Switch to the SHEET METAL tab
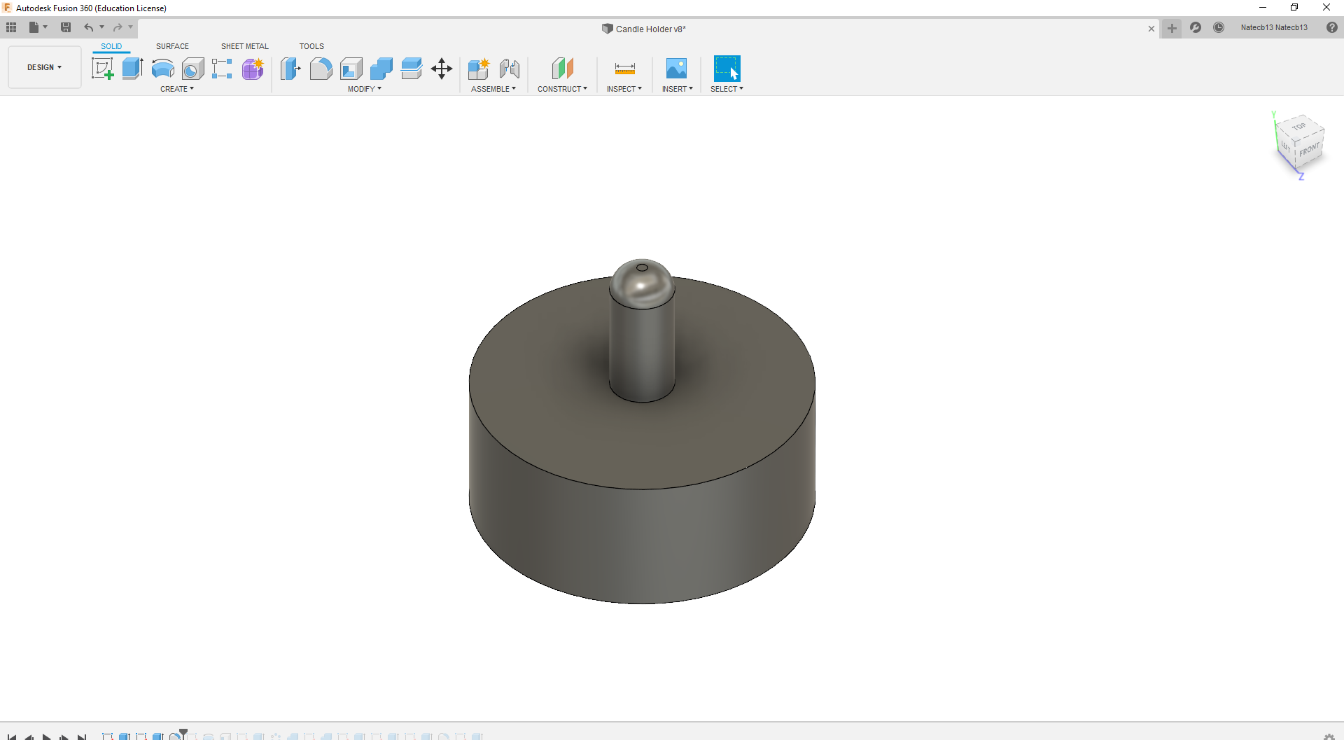Viewport: 1344px width, 740px height. [x=244, y=46]
